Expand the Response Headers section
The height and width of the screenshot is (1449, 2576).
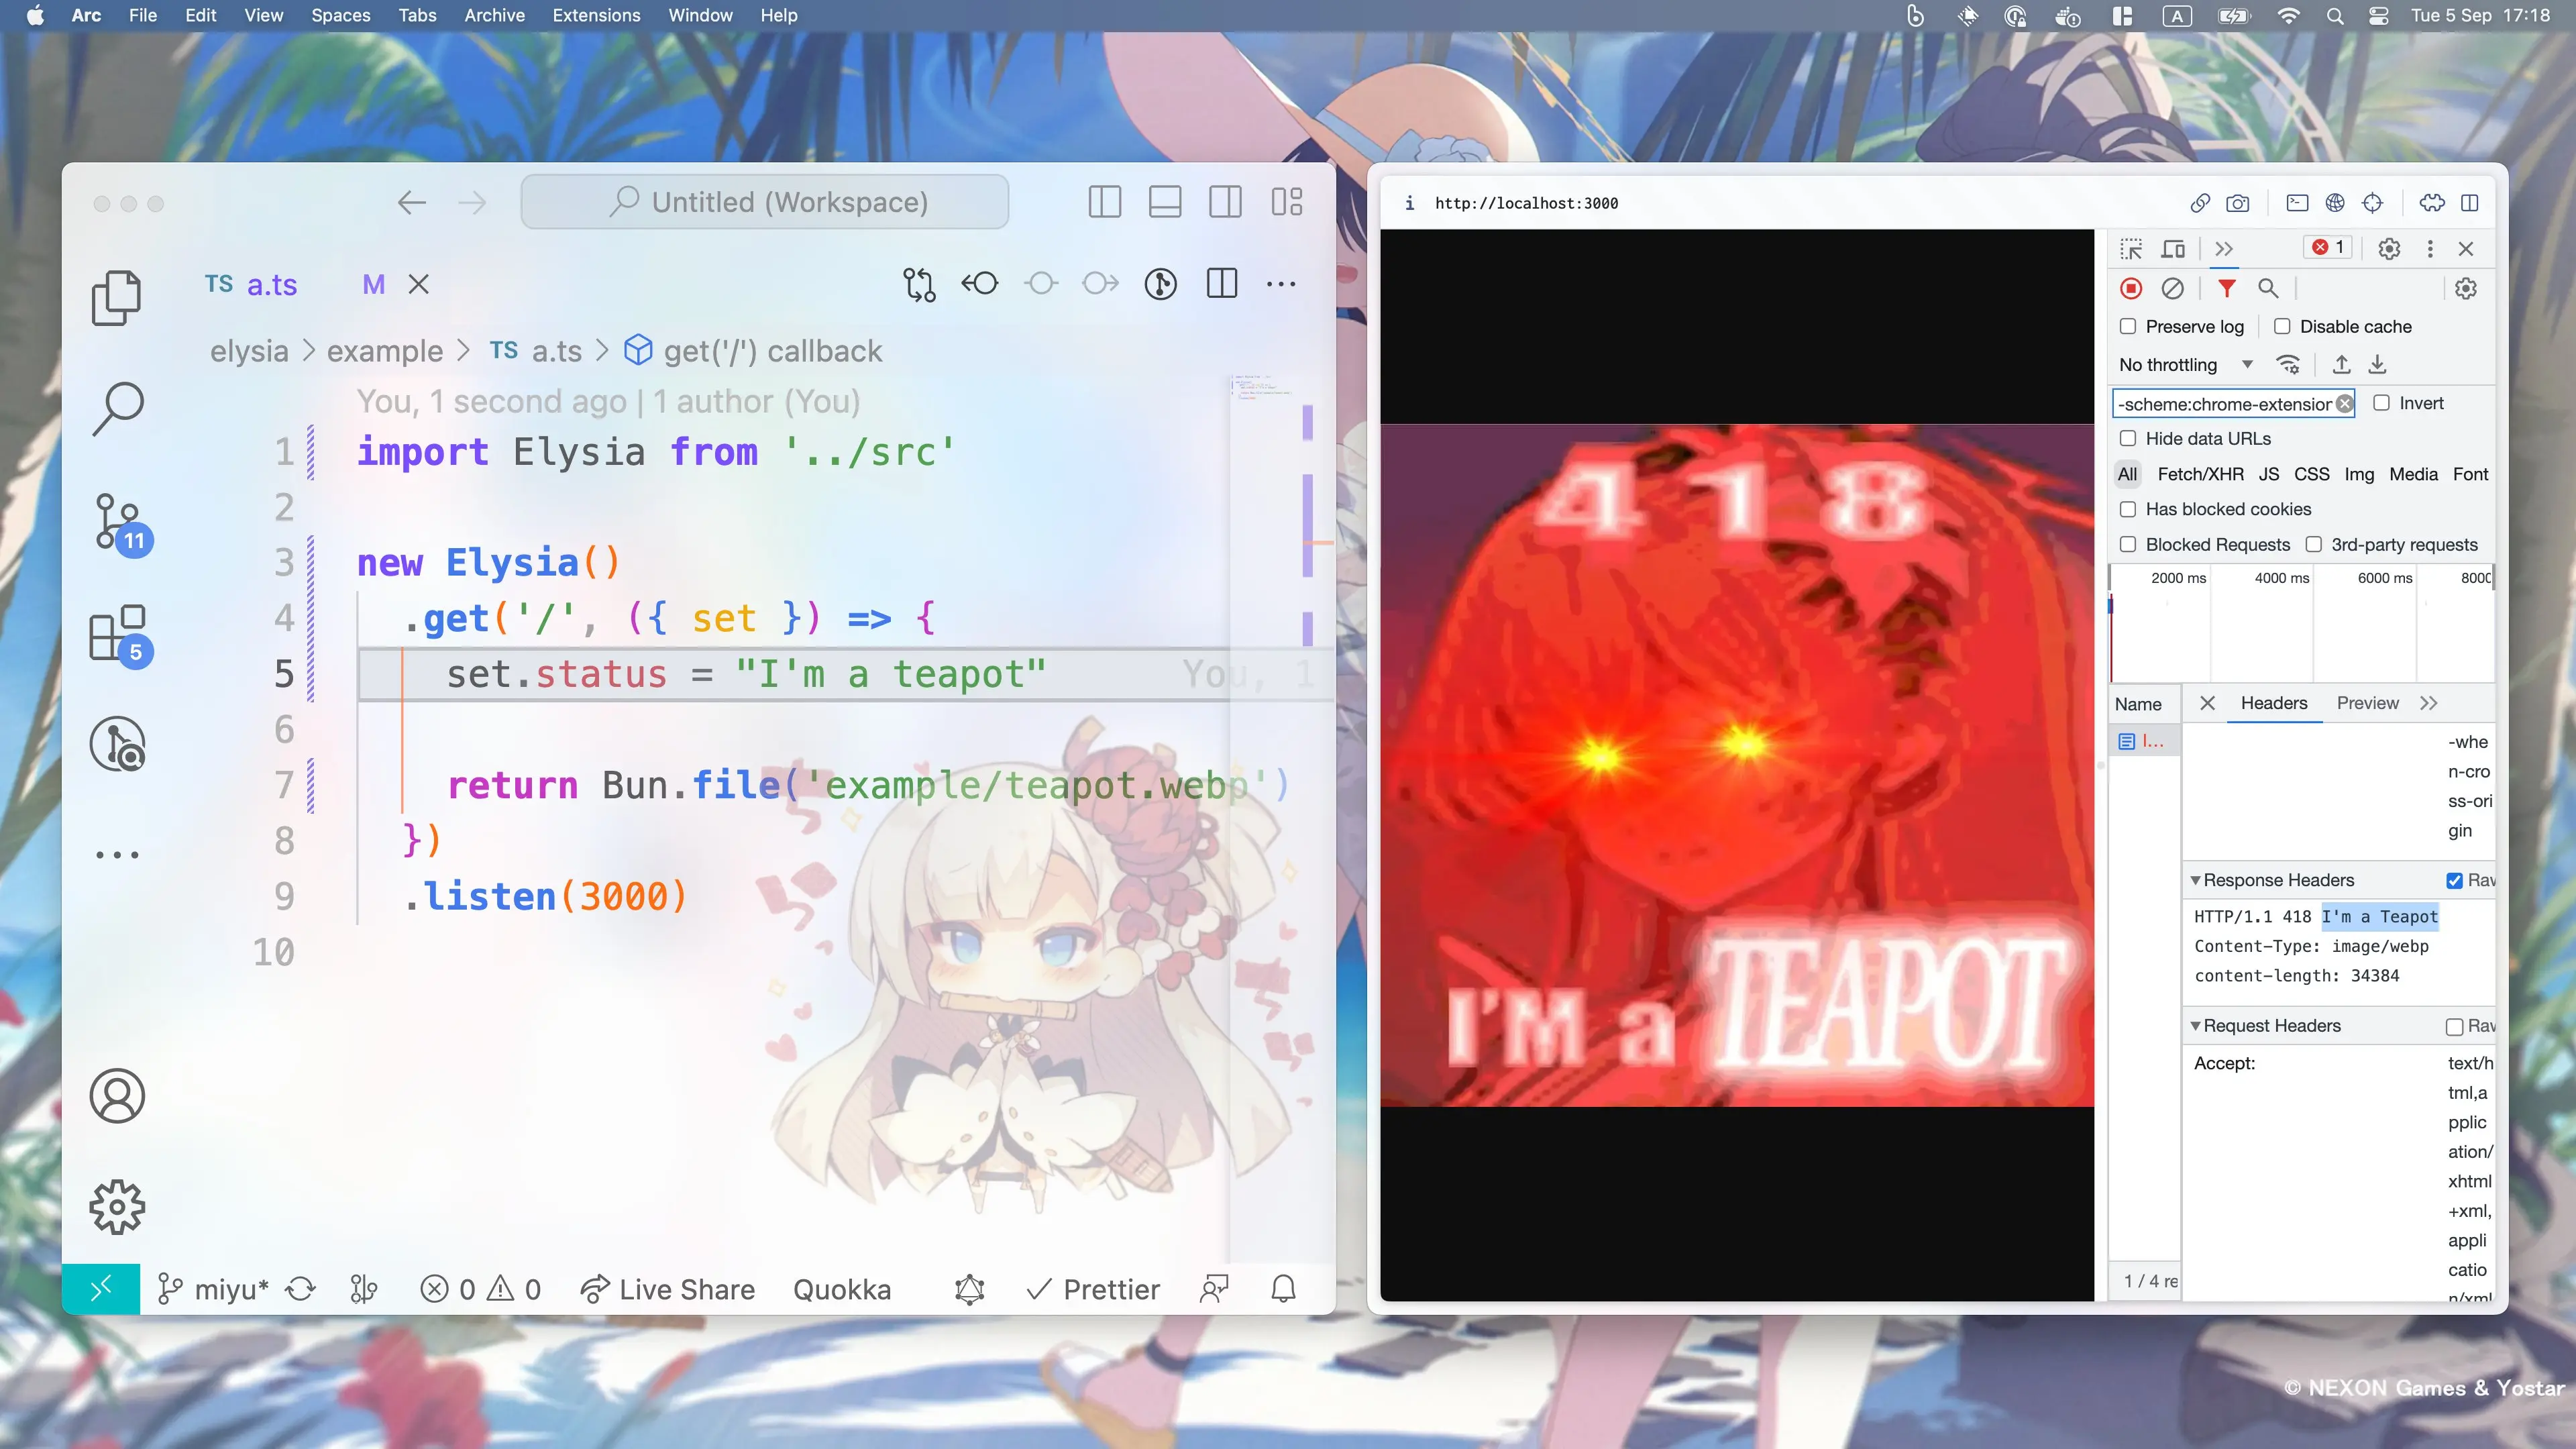pos(2196,879)
